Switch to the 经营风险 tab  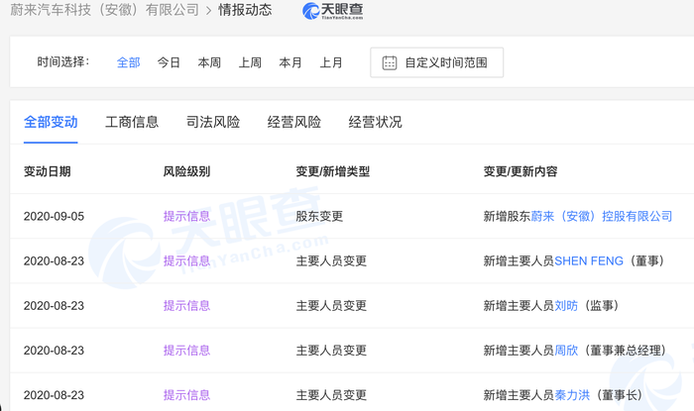pyautogui.click(x=294, y=122)
